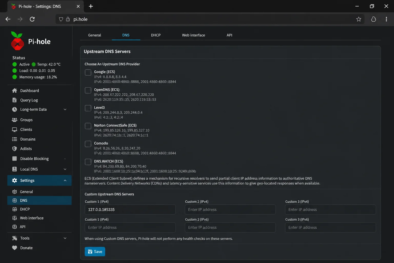Click the shield icon in the address bar
Viewport: 394px width, 263px height.
pos(61,19)
